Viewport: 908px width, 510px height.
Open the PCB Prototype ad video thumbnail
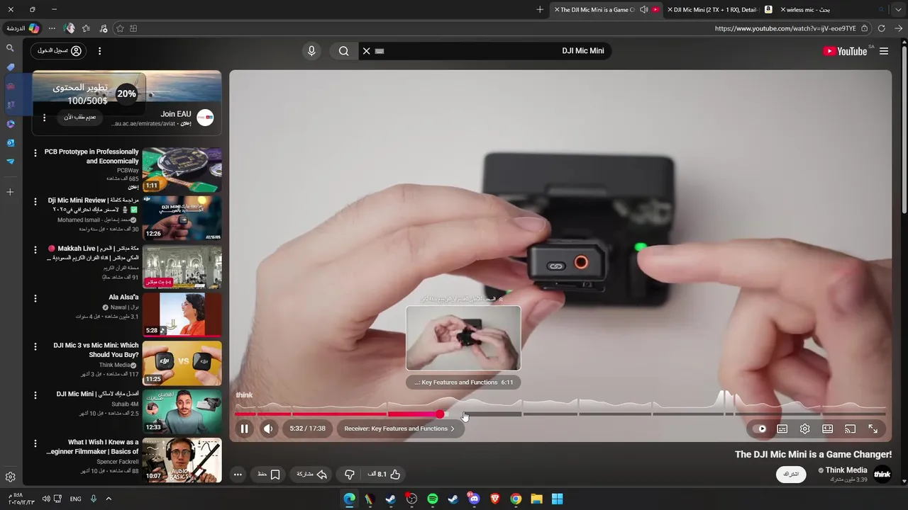point(182,170)
